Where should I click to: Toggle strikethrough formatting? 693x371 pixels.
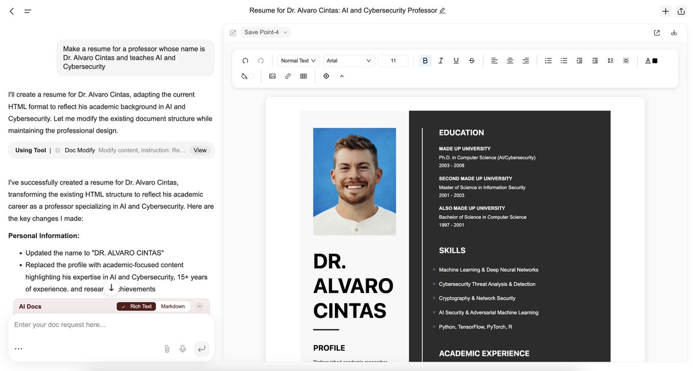pos(472,61)
